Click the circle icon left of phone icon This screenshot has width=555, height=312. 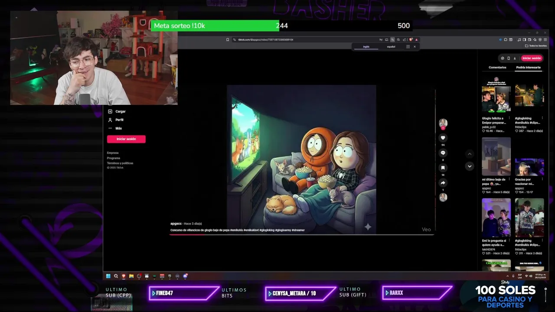pos(503,58)
